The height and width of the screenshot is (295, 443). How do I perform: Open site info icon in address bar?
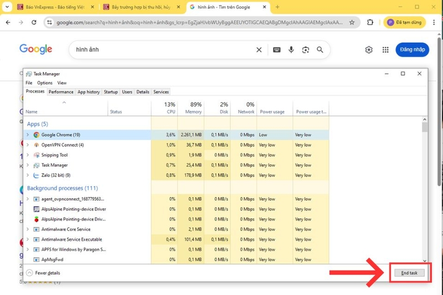coord(49,22)
